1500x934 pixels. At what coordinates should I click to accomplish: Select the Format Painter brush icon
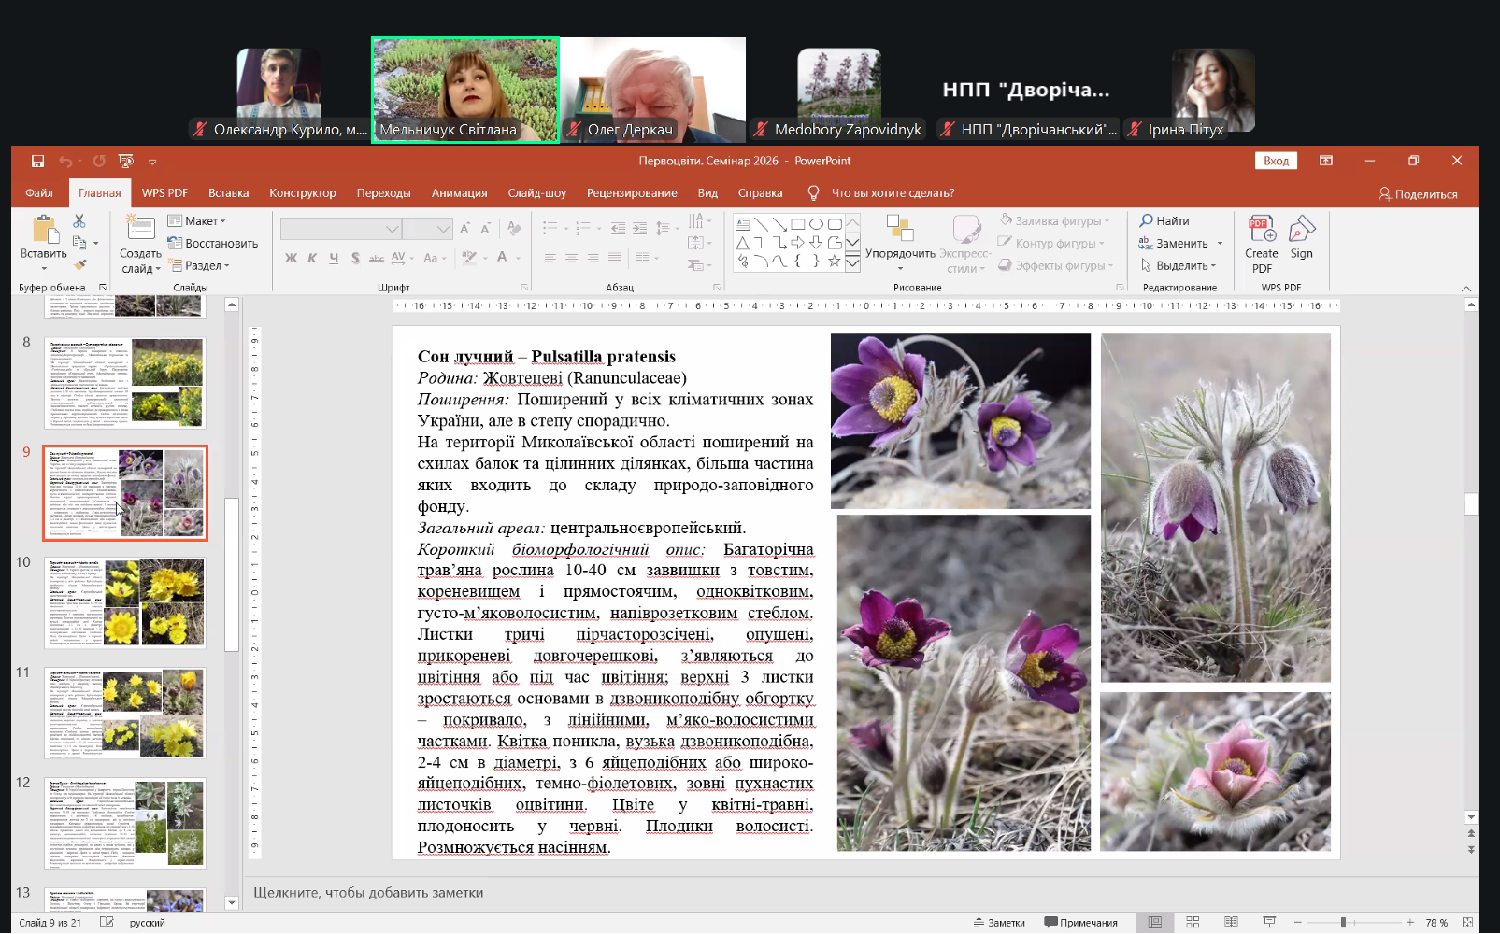coord(79,265)
